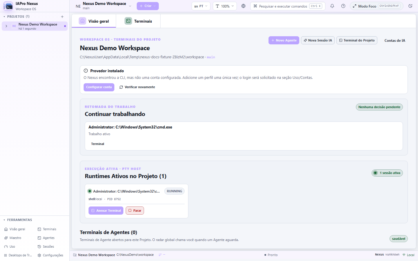Click Configurar conta button
The width and height of the screenshot is (418, 261).
click(x=99, y=87)
